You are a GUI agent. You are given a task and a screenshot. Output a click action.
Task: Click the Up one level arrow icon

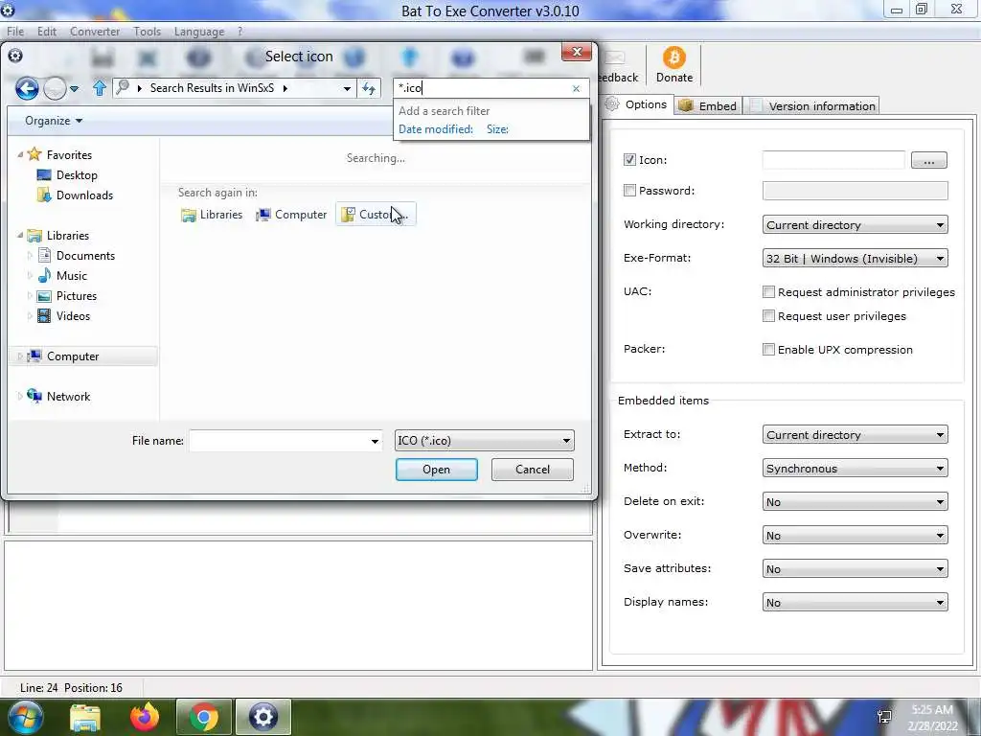(99, 87)
